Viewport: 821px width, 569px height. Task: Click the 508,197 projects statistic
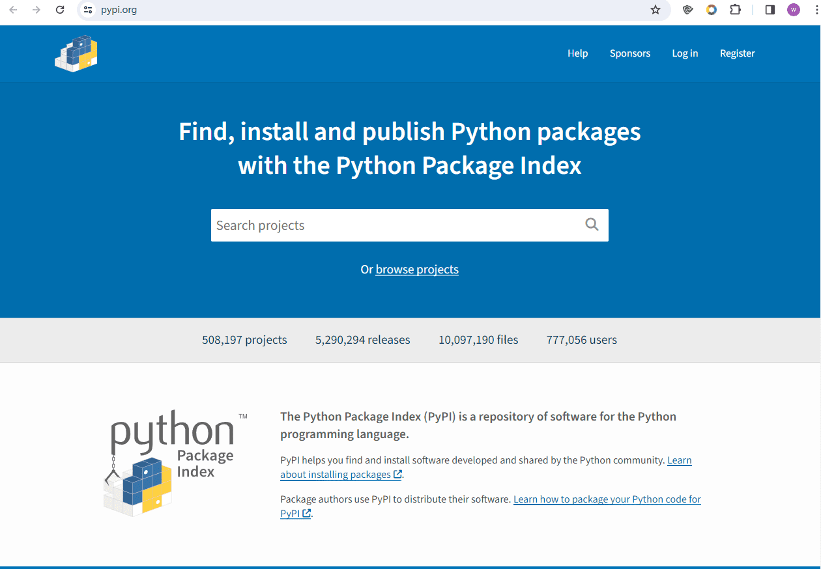pyautogui.click(x=244, y=340)
